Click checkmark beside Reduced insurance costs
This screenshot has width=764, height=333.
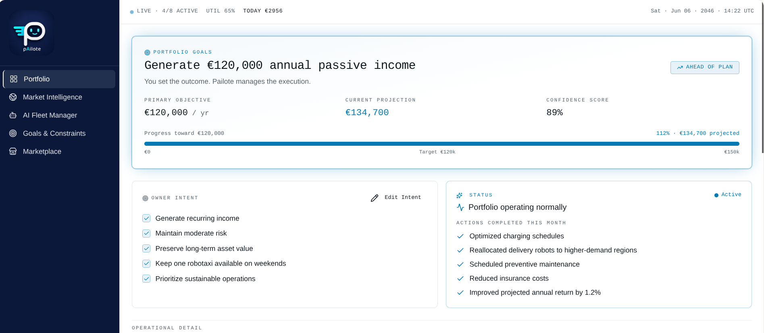[x=460, y=279]
